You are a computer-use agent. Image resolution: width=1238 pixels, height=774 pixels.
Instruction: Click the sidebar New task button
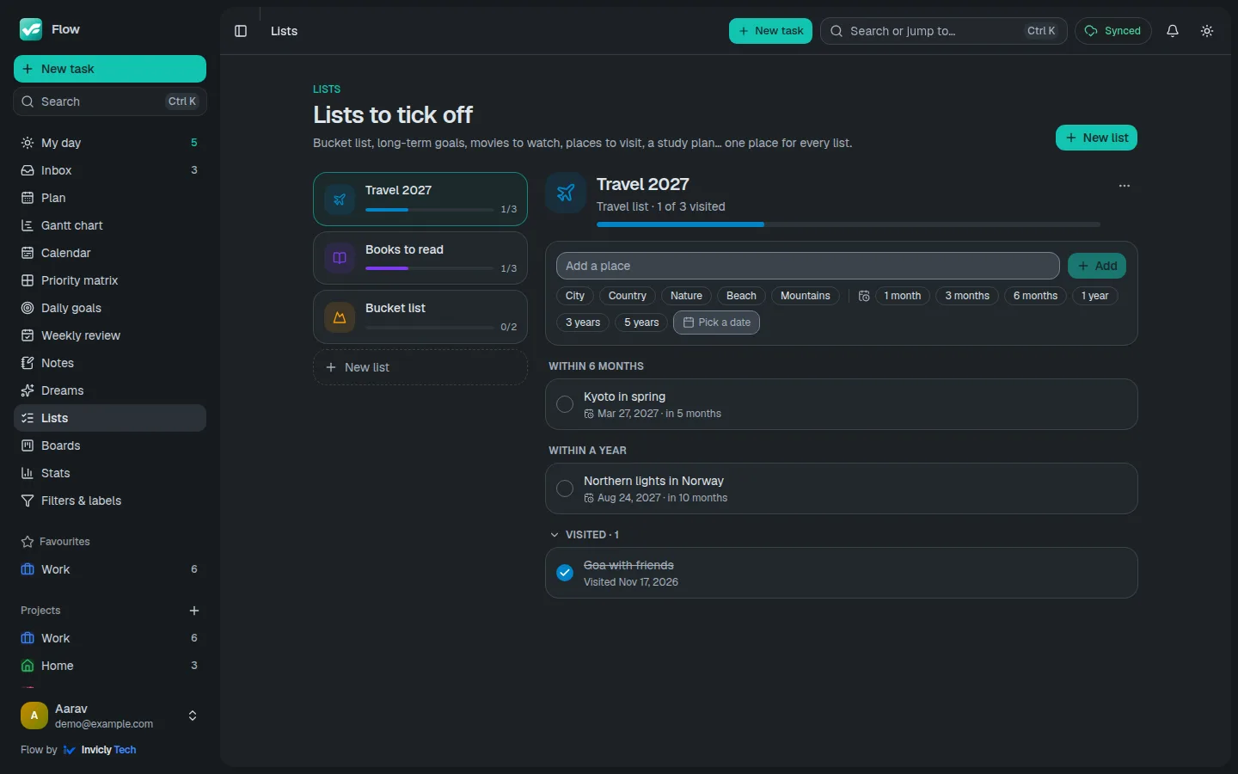[x=110, y=69]
